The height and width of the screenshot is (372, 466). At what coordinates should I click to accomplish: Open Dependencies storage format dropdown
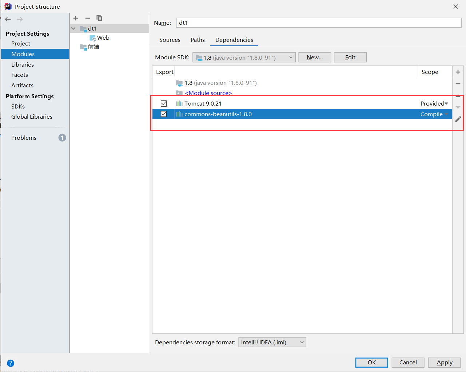(x=272, y=343)
